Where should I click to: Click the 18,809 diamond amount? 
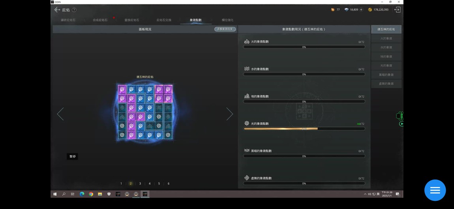point(354,9)
